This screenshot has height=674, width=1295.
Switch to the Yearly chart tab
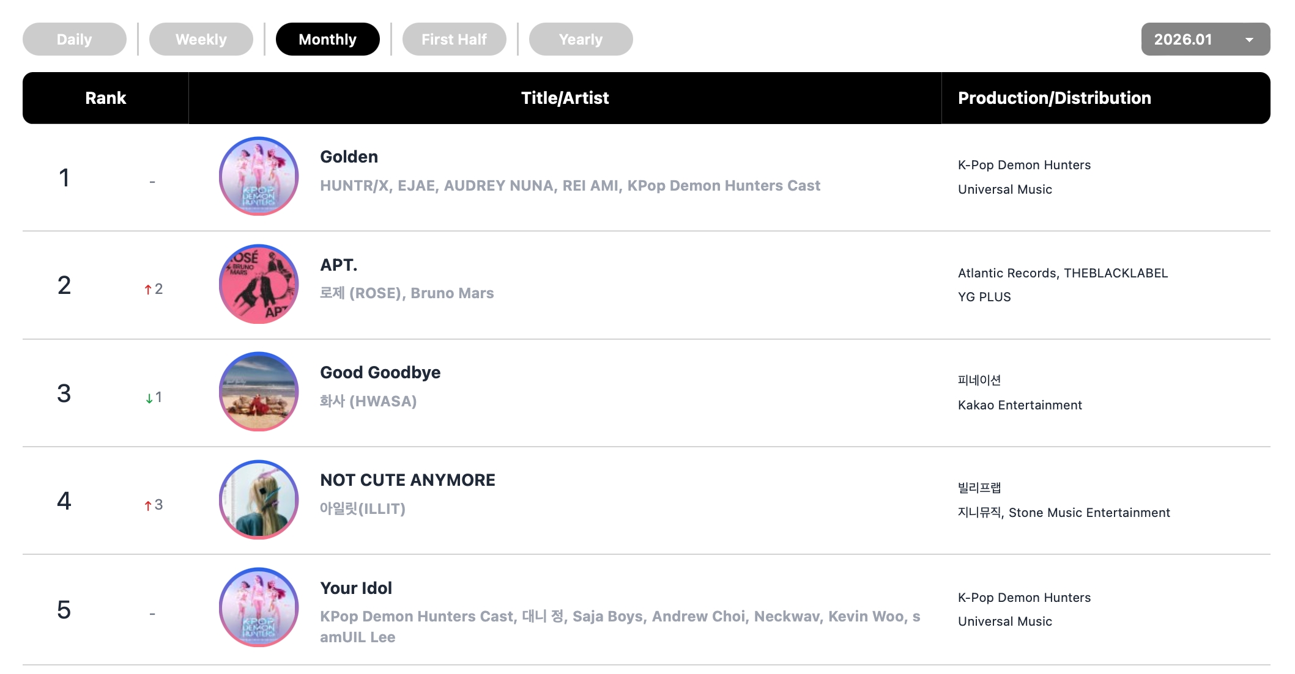(581, 39)
